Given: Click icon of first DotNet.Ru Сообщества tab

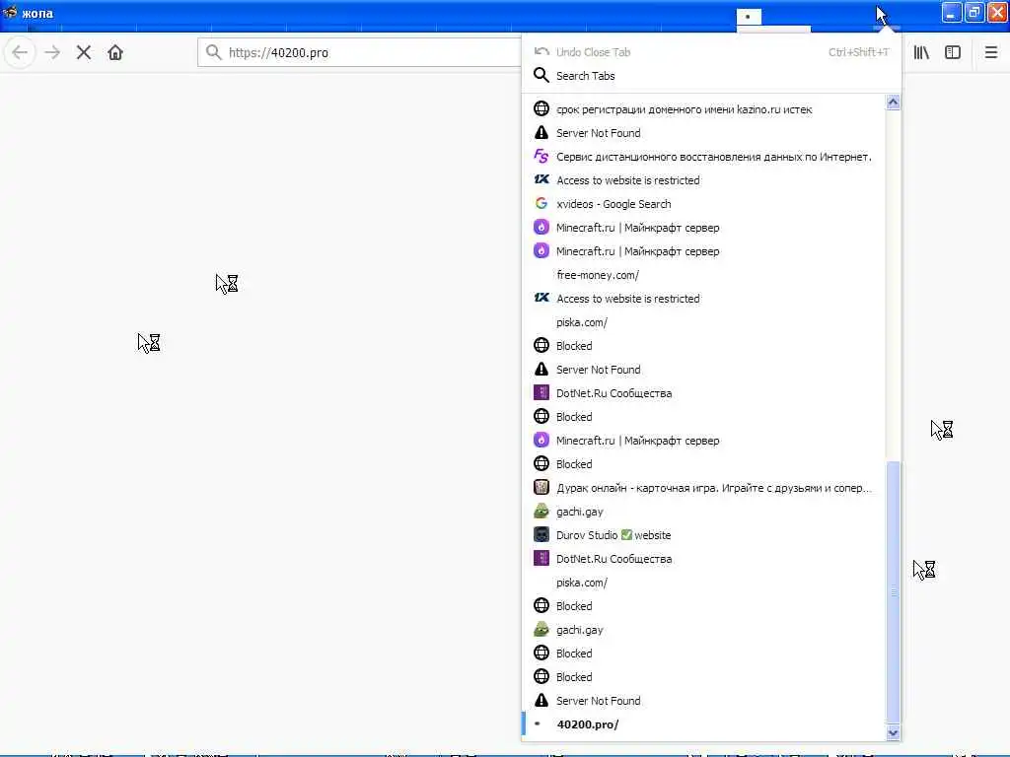Looking at the screenshot, I should pos(541,392).
